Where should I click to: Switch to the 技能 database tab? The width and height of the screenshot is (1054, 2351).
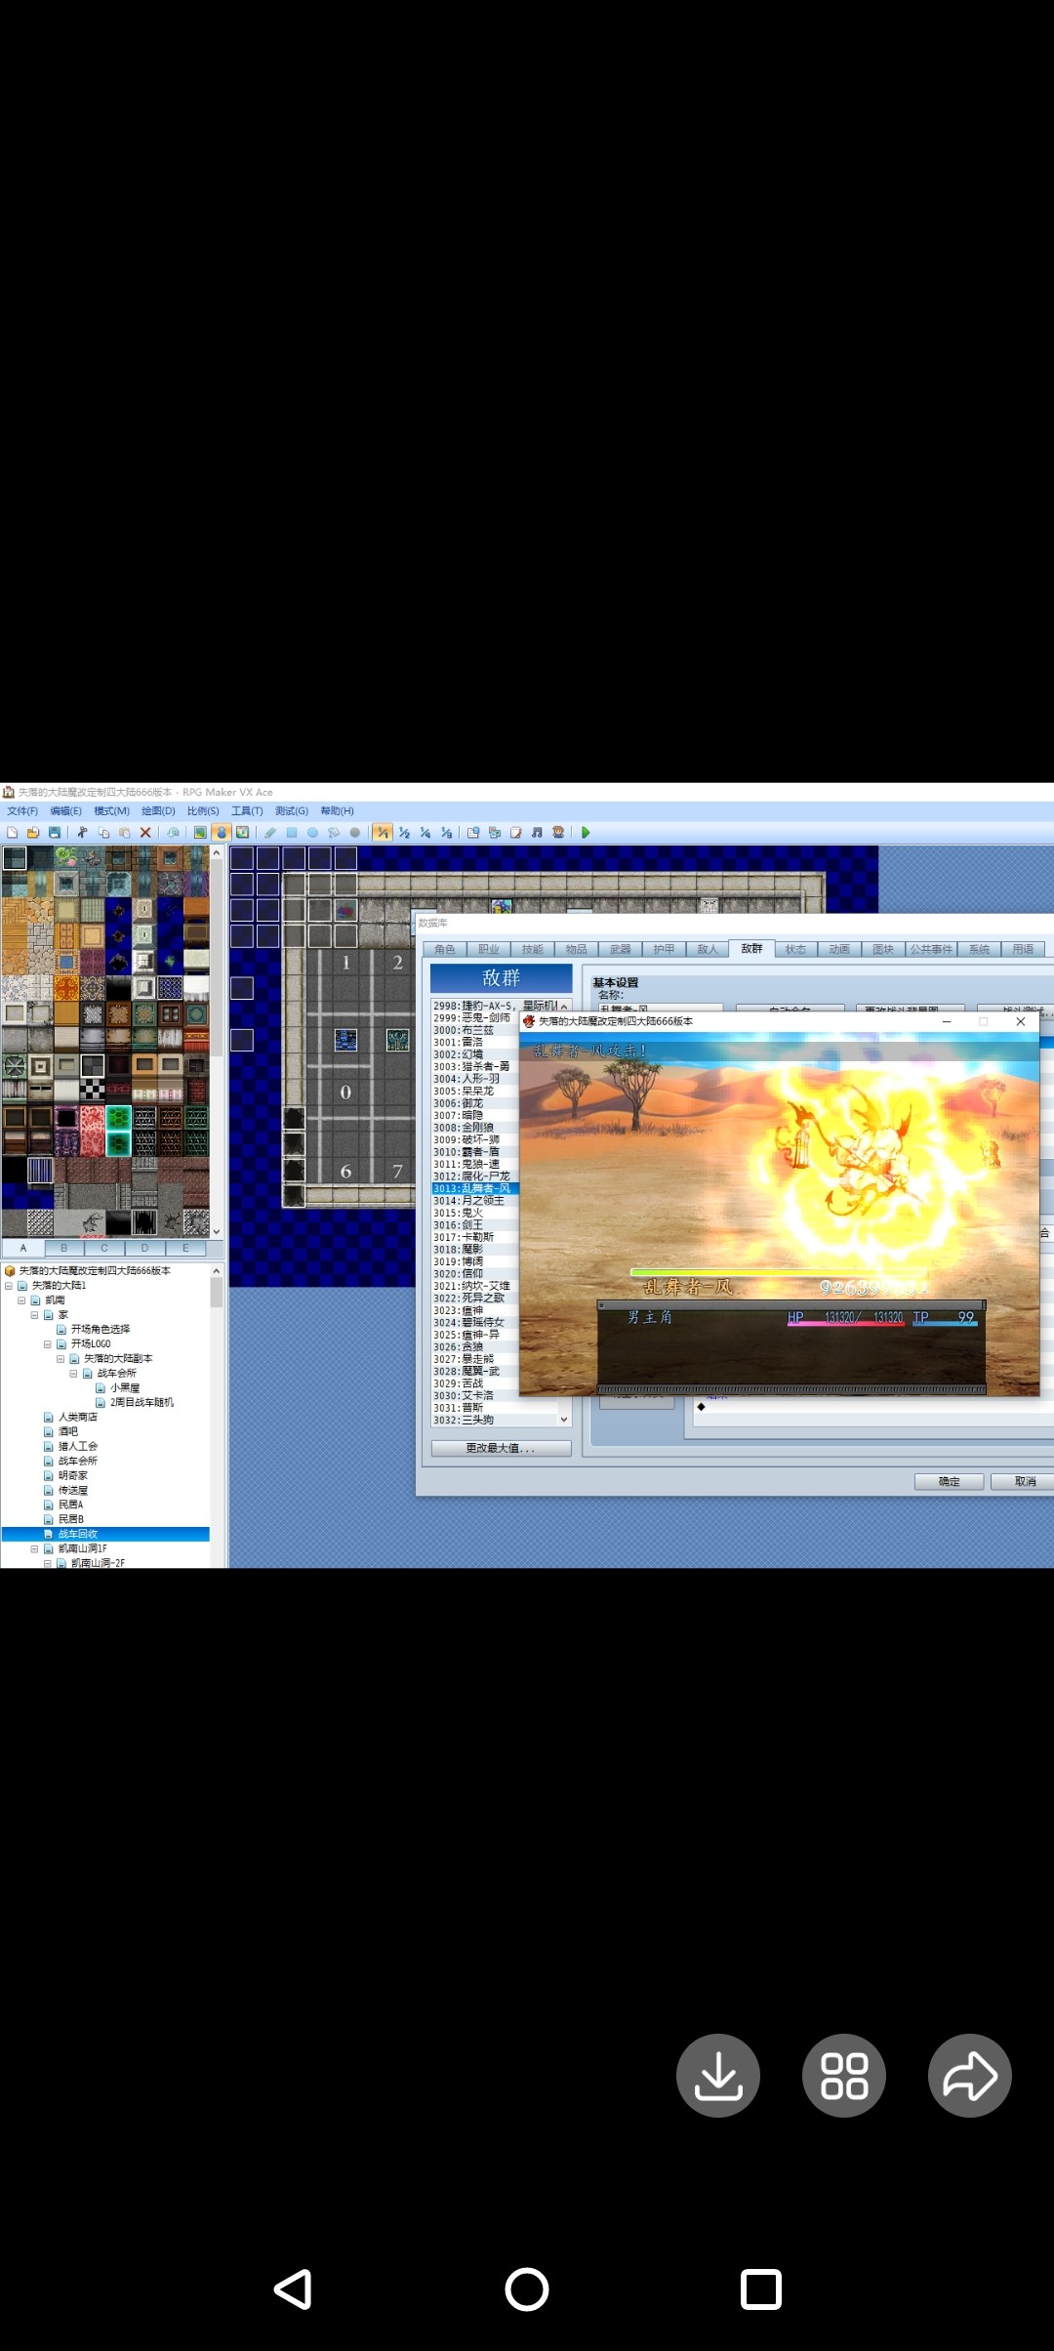click(533, 949)
